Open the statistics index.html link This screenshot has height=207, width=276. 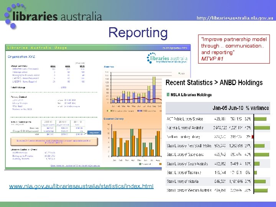[x=81, y=186]
